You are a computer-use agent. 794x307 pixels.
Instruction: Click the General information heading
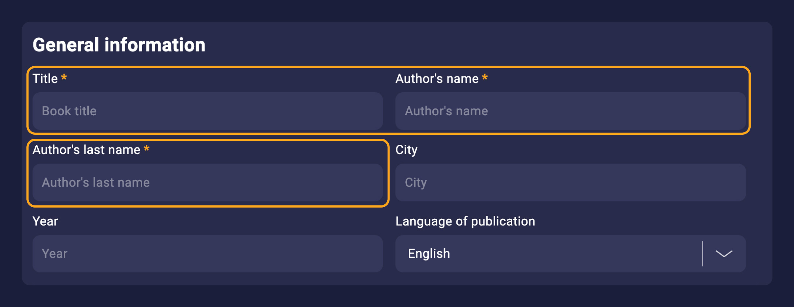(x=119, y=45)
